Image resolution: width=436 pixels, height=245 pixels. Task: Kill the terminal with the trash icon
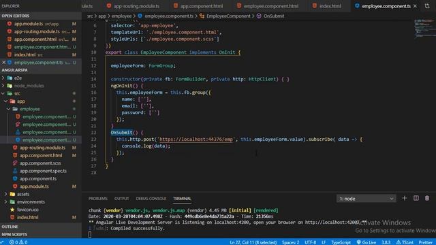point(427,198)
